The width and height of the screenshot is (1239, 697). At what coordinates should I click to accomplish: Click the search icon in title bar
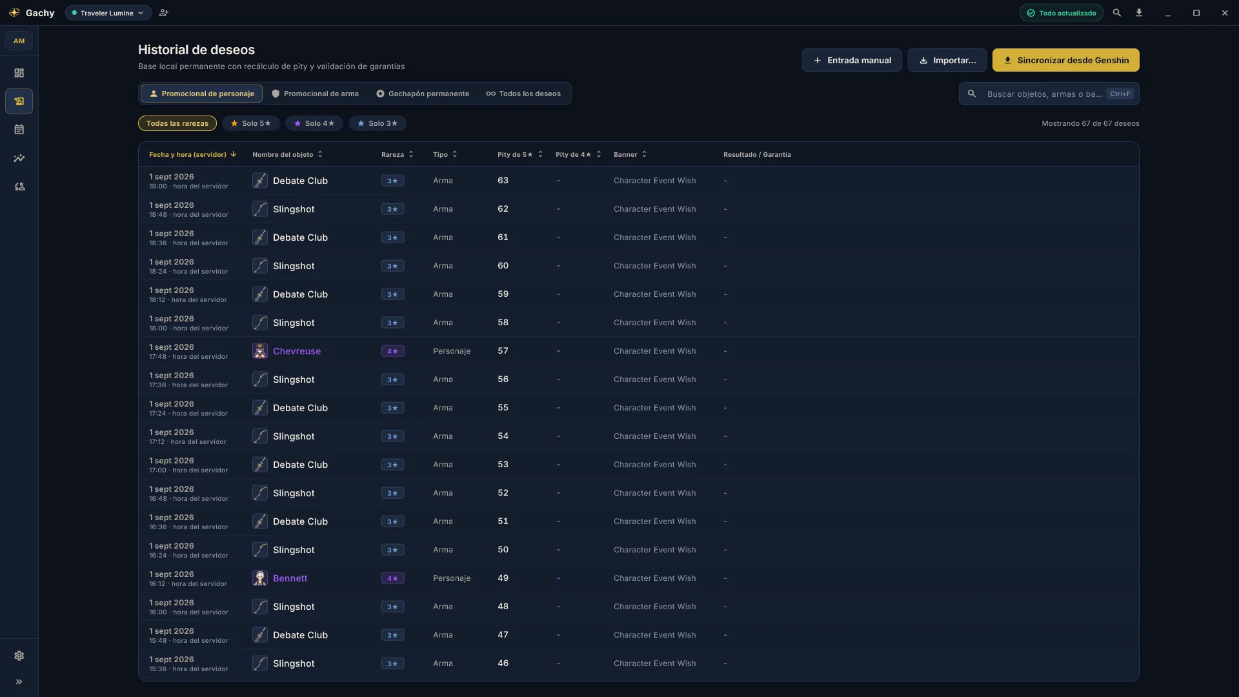1117,13
